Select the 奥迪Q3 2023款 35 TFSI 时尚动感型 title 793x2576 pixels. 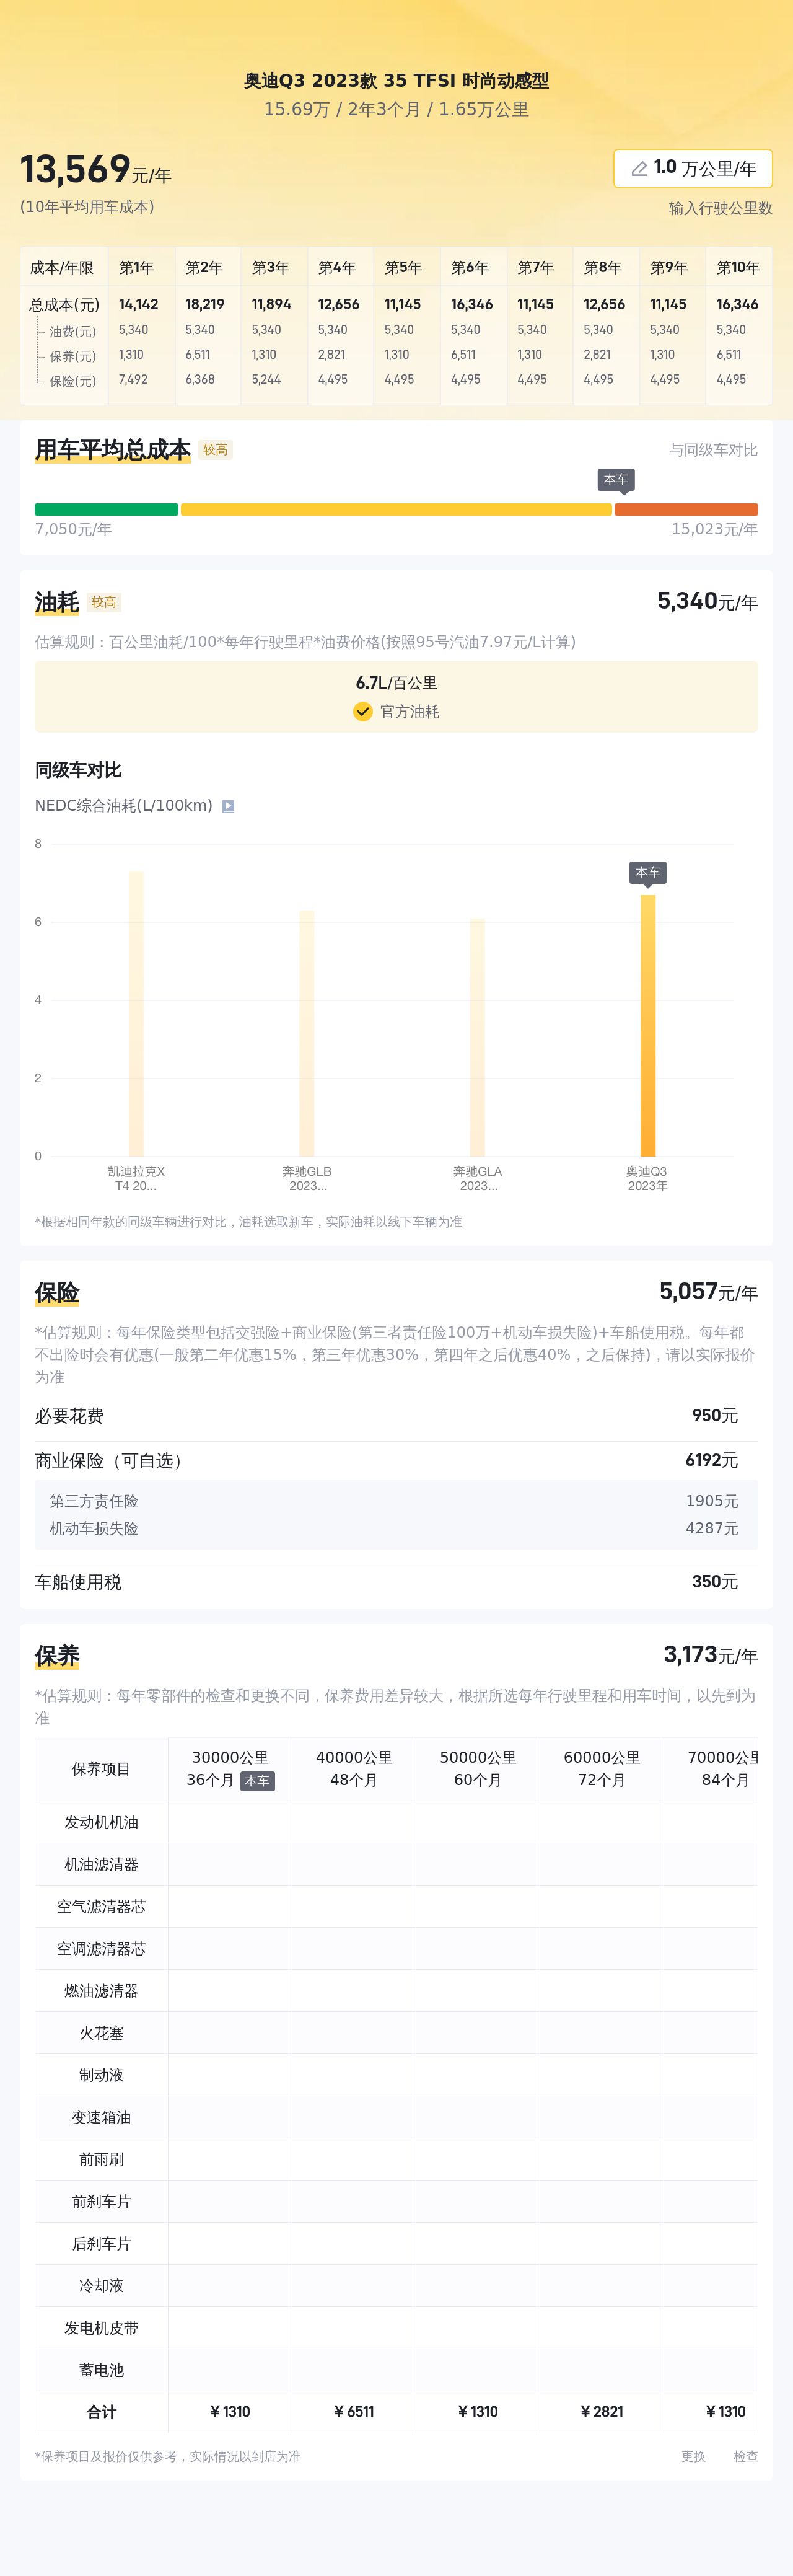coord(396,81)
